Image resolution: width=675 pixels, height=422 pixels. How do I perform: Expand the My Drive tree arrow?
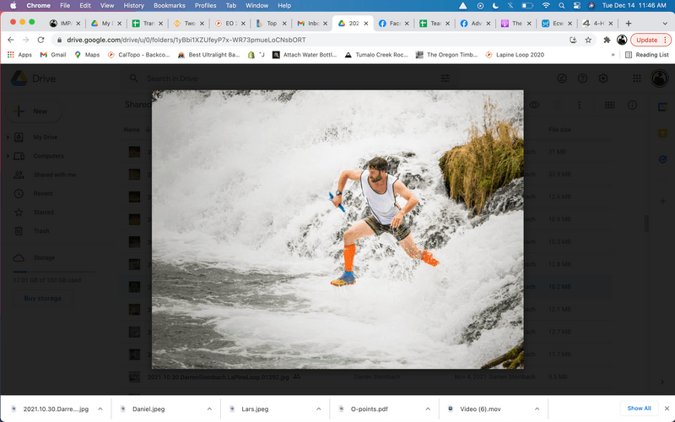click(x=8, y=137)
